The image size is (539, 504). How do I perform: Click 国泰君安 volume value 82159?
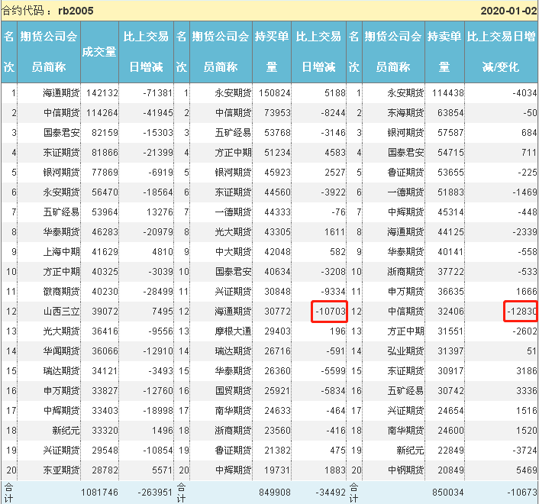pos(105,133)
